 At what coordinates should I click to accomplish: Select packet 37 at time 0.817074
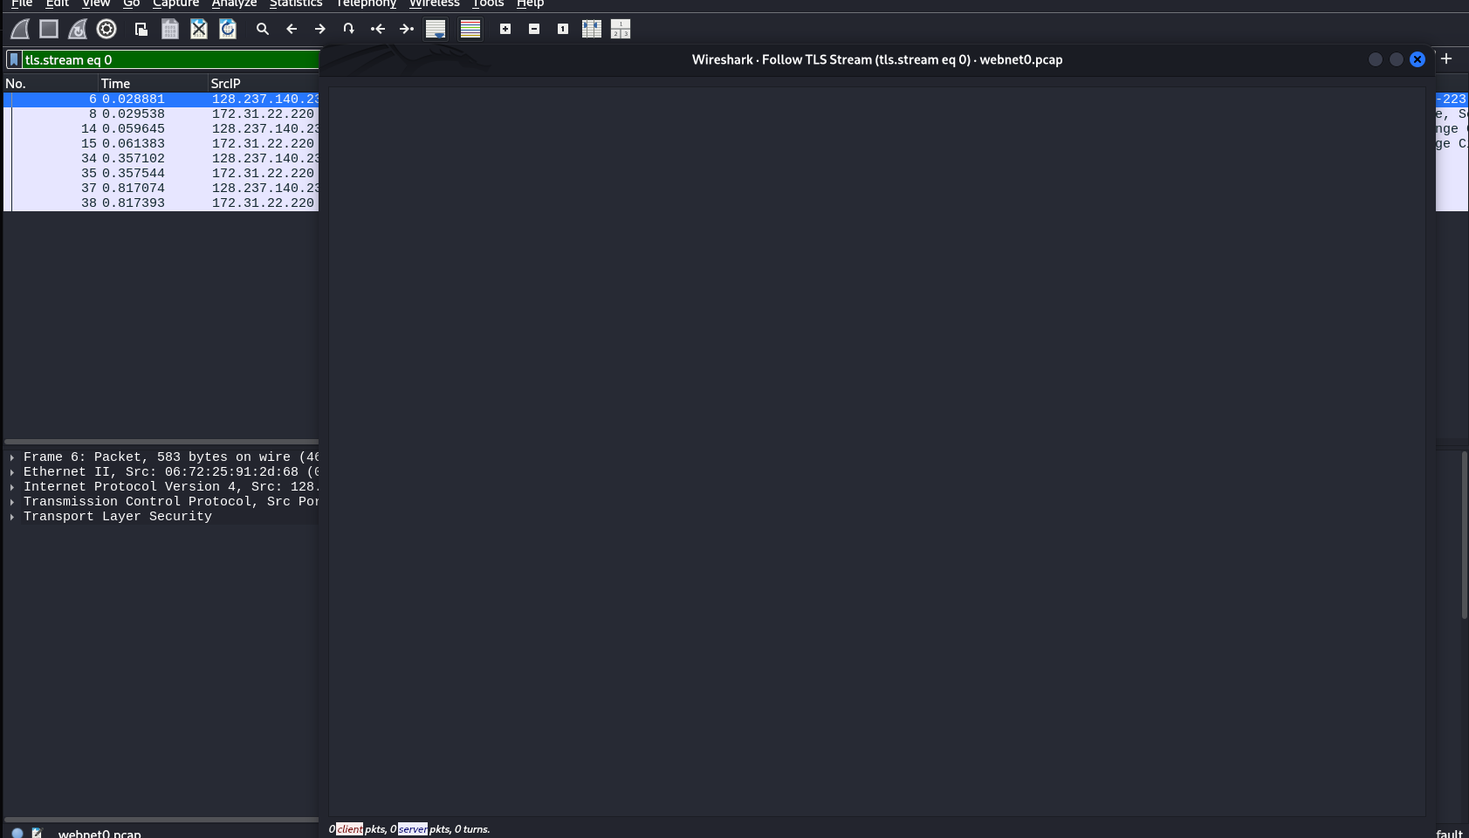[161, 189]
